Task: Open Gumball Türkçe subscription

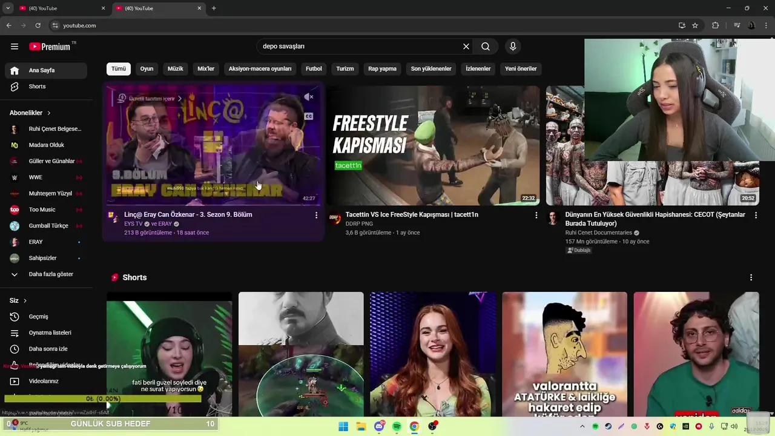Action: coord(46,226)
